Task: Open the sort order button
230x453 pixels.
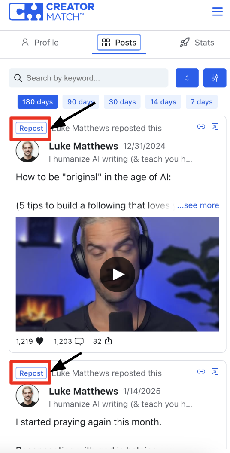Action: [187, 78]
